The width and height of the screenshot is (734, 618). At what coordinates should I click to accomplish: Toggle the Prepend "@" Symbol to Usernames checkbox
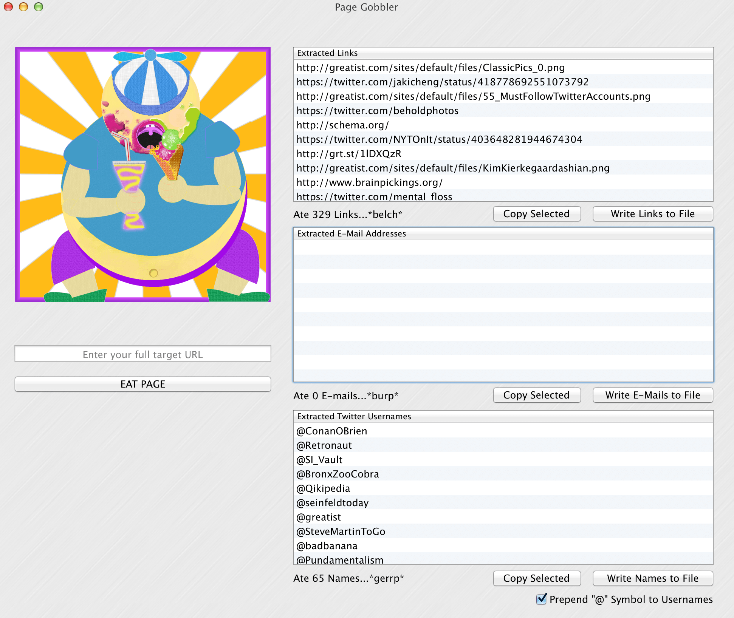(x=541, y=599)
